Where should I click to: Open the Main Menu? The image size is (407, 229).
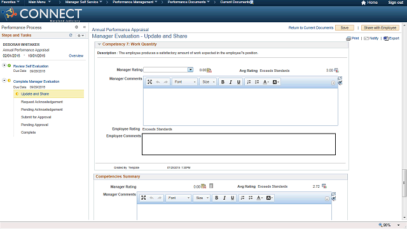tap(39, 2)
